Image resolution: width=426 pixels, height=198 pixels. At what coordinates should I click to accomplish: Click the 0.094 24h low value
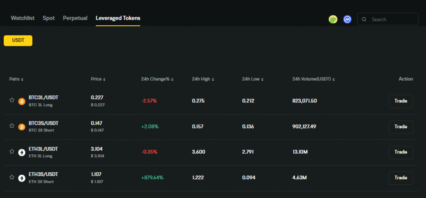pos(249,178)
